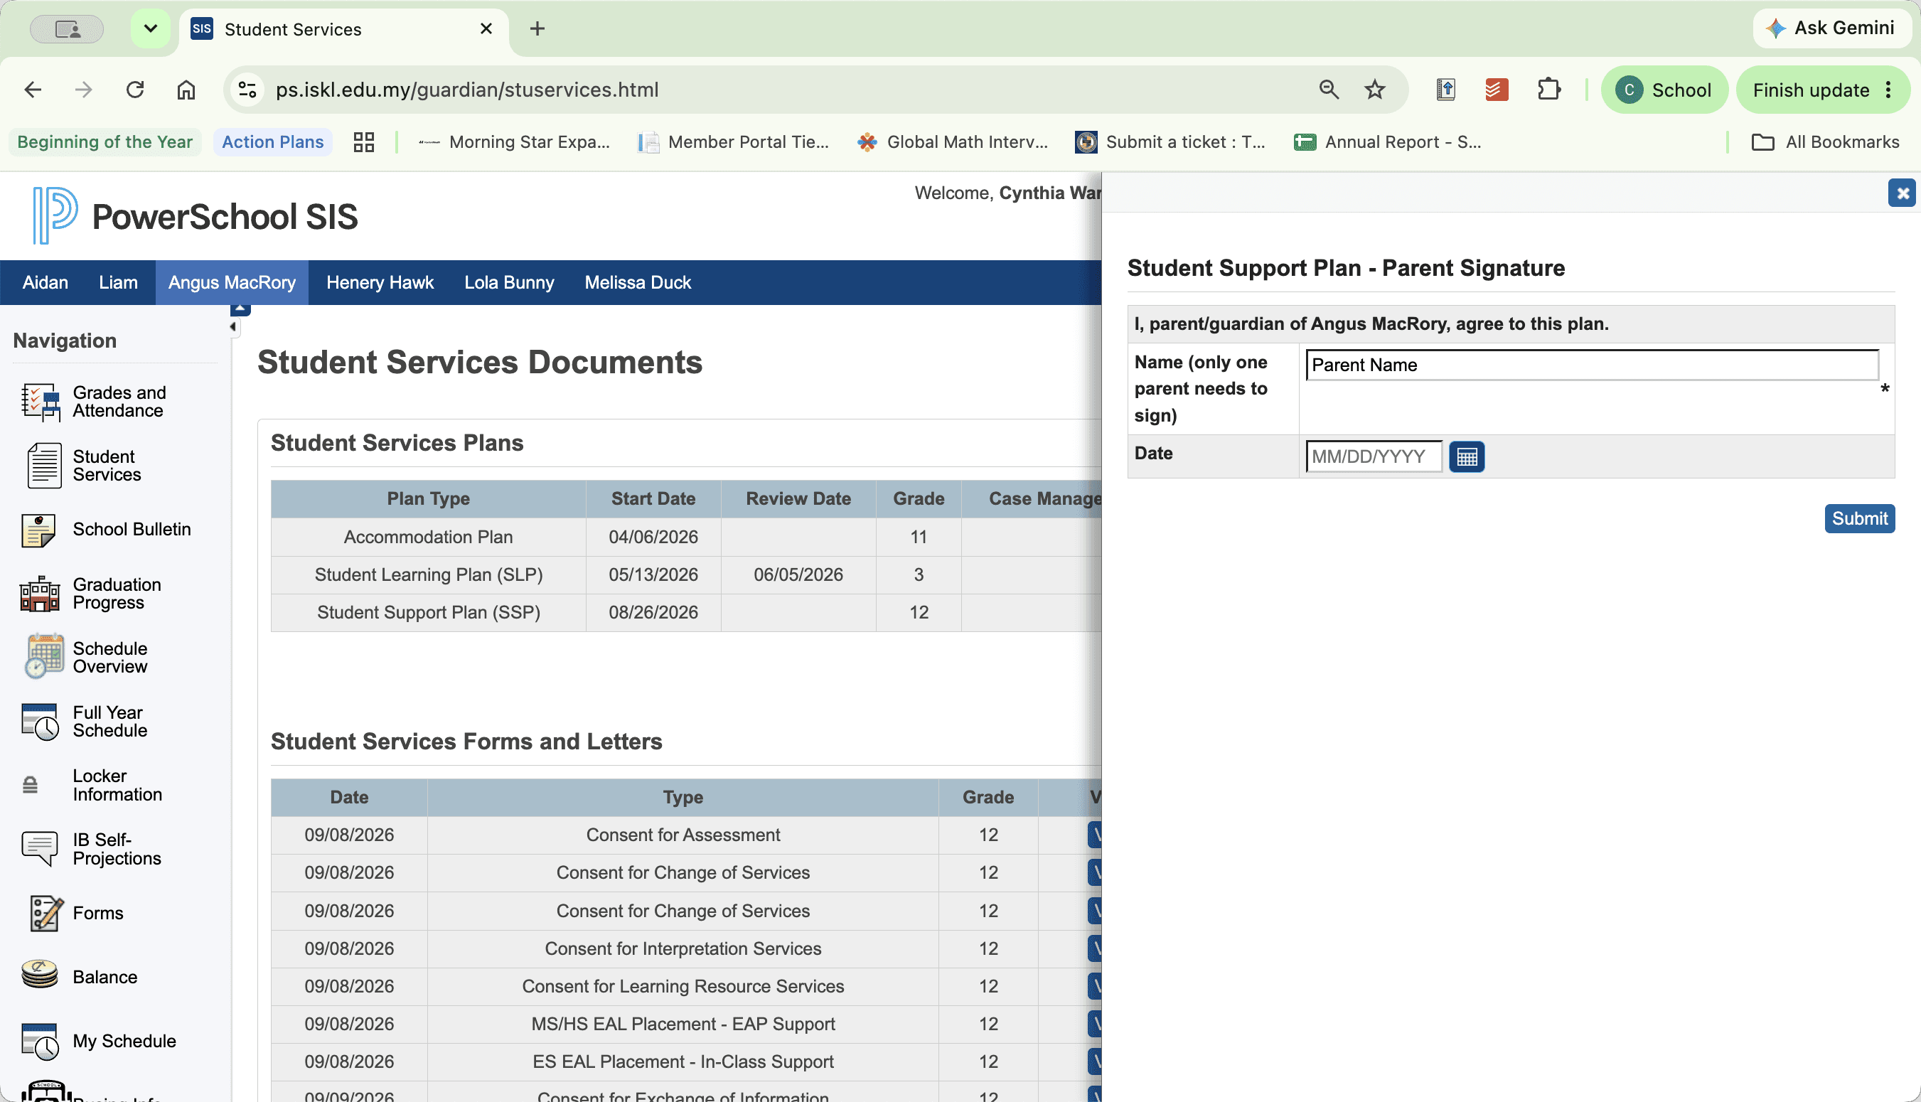Open the Member Portal Tie... bookmark
Image resolution: width=1921 pixels, height=1102 pixels.
click(x=734, y=142)
